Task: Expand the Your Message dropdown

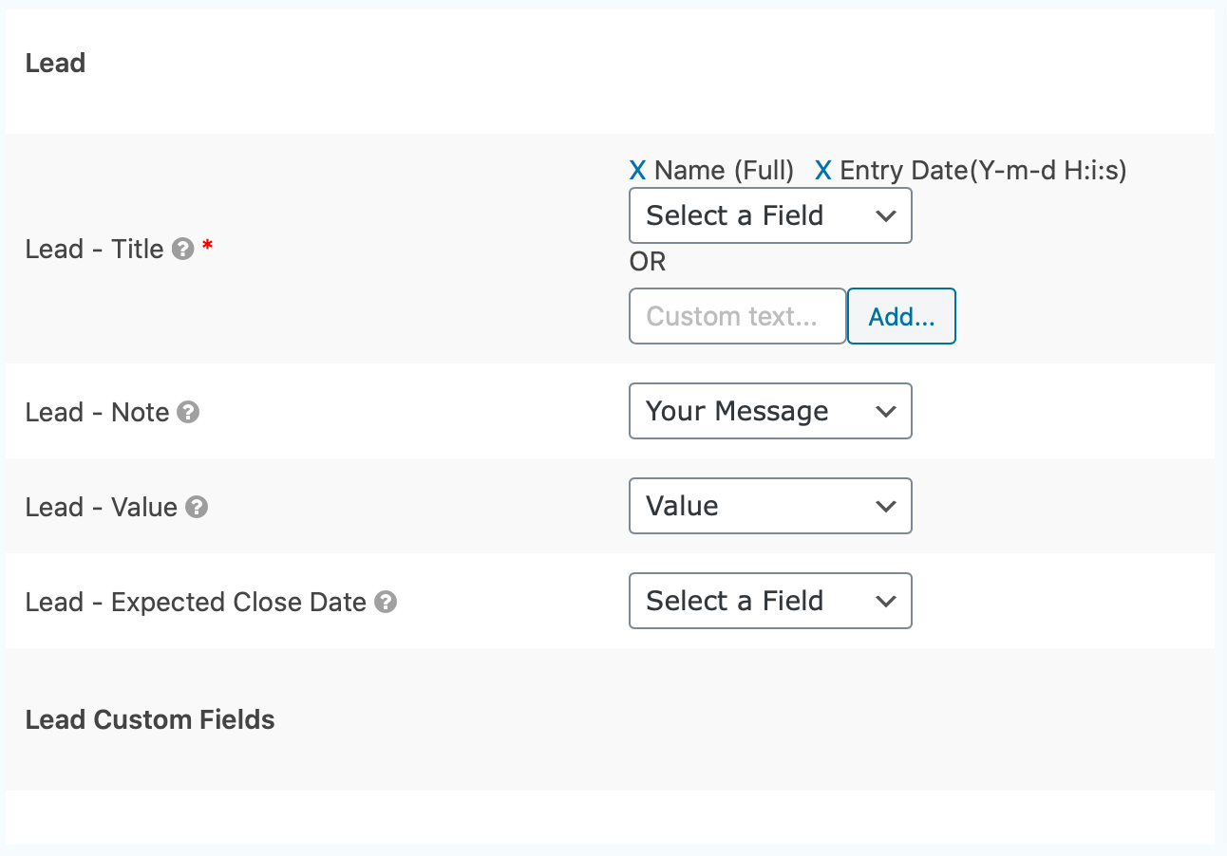Action: [x=770, y=411]
